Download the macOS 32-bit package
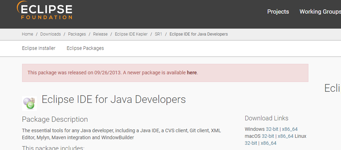Screen dimensions: 341x150 pyautogui.click(x=268, y=136)
